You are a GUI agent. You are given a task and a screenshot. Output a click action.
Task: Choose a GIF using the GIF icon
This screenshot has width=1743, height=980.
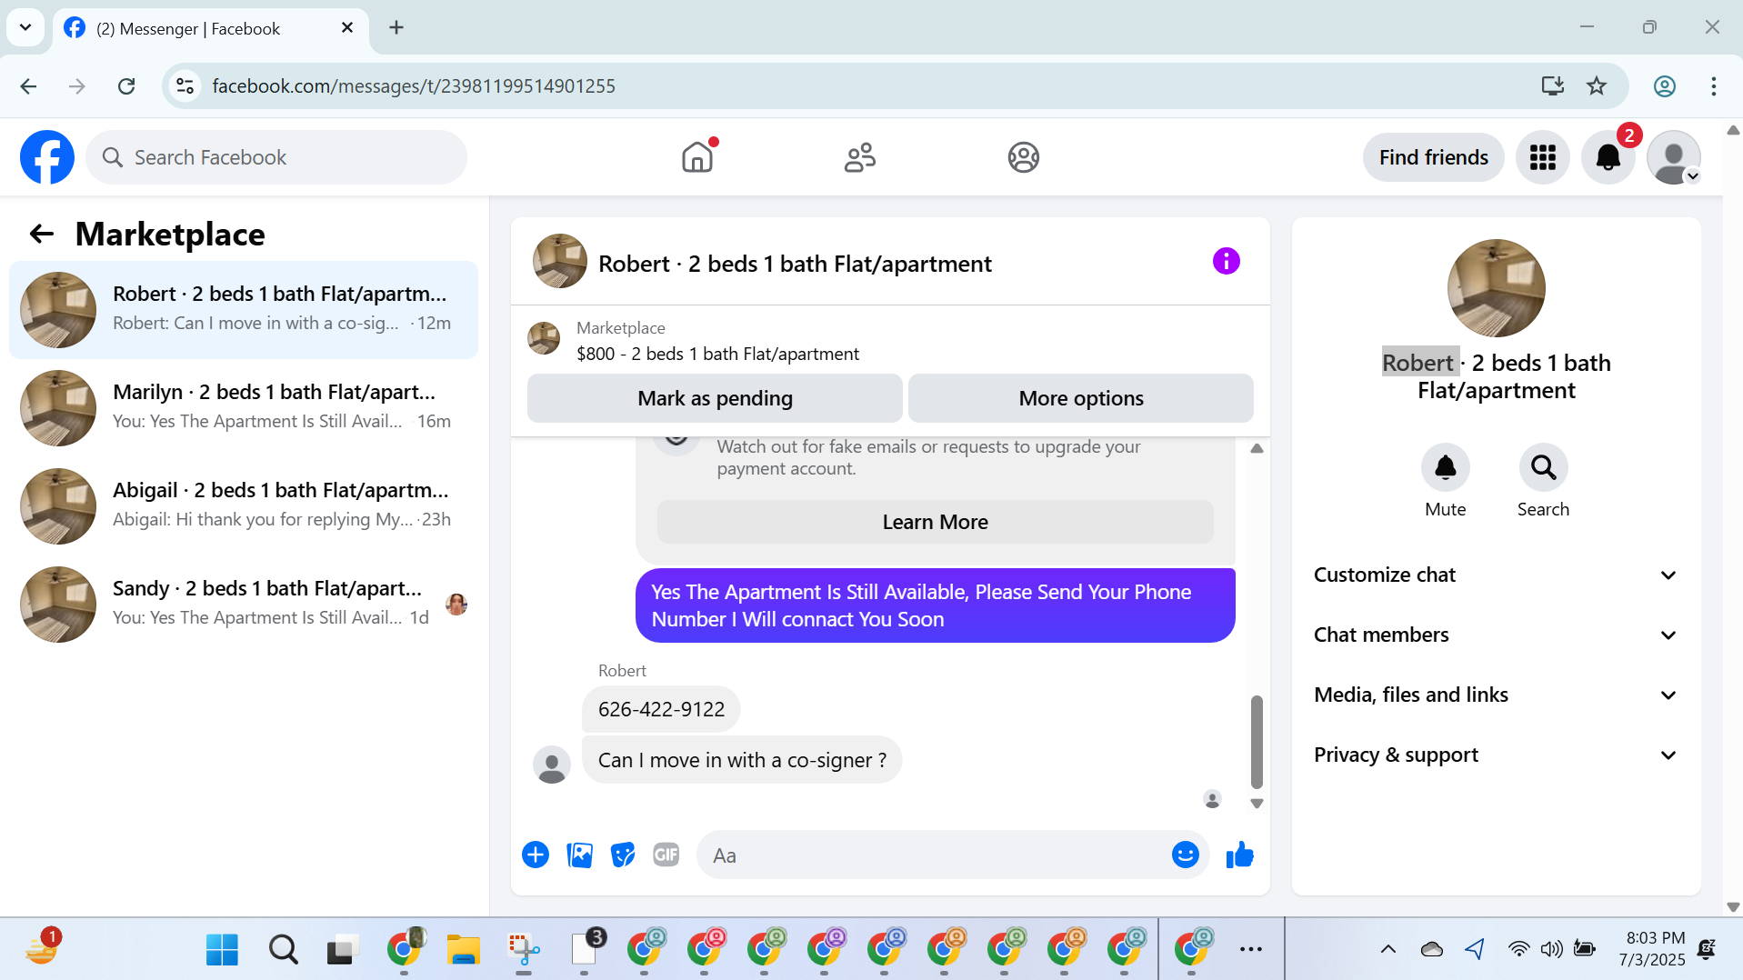tap(666, 855)
